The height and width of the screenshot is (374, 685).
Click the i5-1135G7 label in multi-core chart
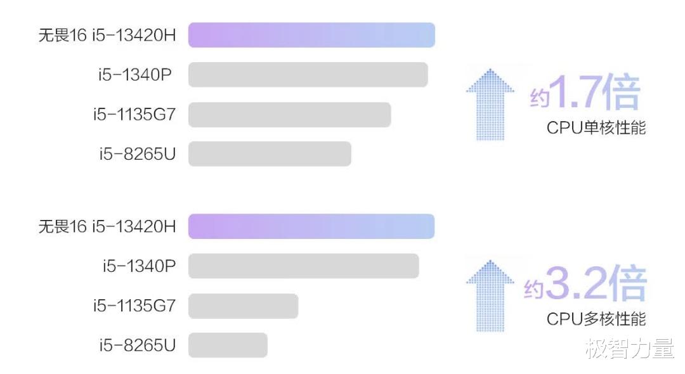pyautogui.click(x=134, y=306)
